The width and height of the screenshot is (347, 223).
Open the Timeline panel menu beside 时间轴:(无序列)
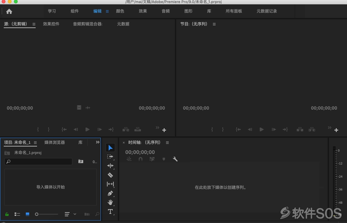point(167,143)
